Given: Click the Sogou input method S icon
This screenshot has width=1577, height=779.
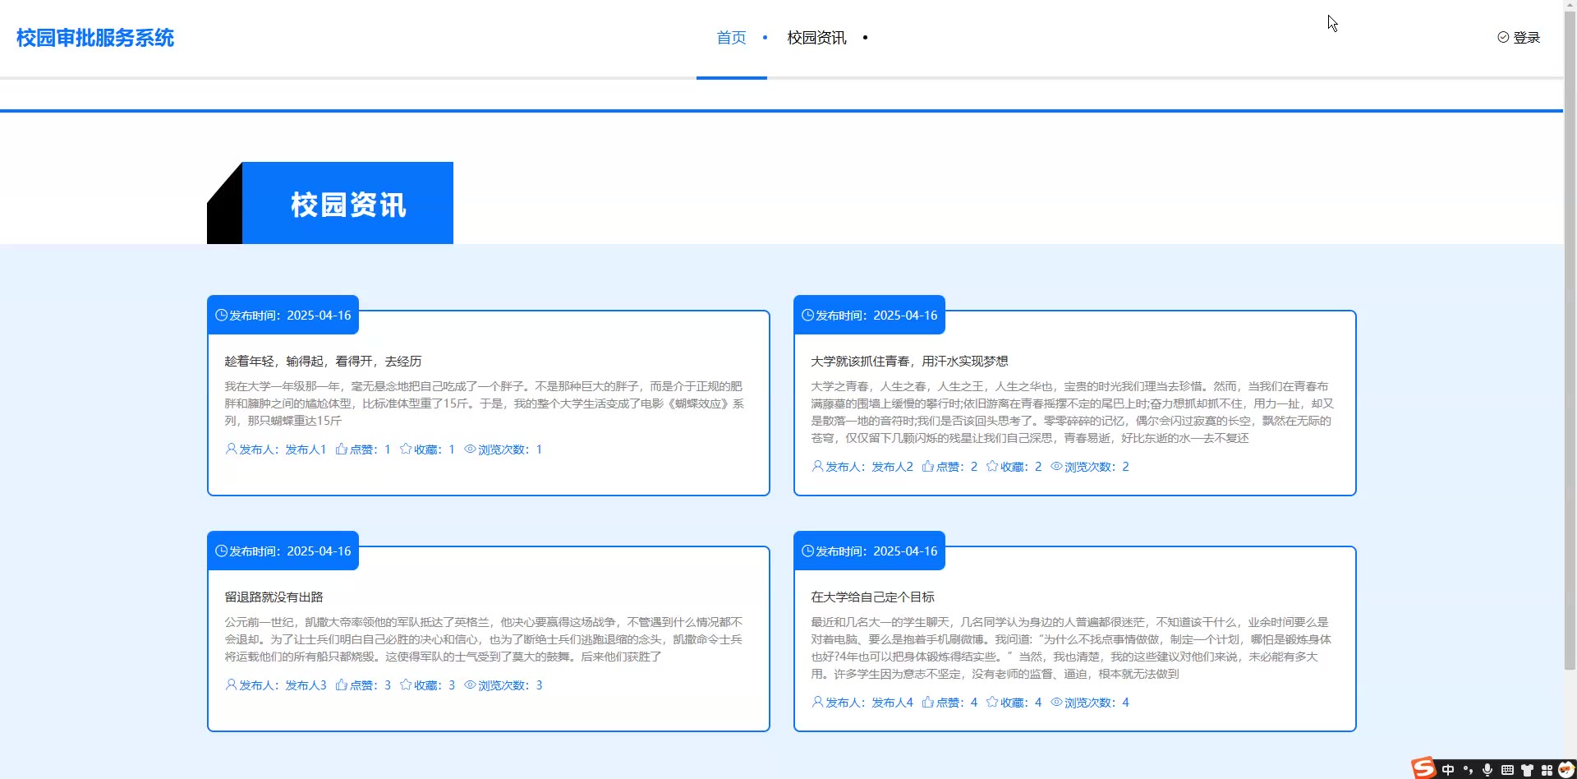Looking at the screenshot, I should coord(1423,768).
